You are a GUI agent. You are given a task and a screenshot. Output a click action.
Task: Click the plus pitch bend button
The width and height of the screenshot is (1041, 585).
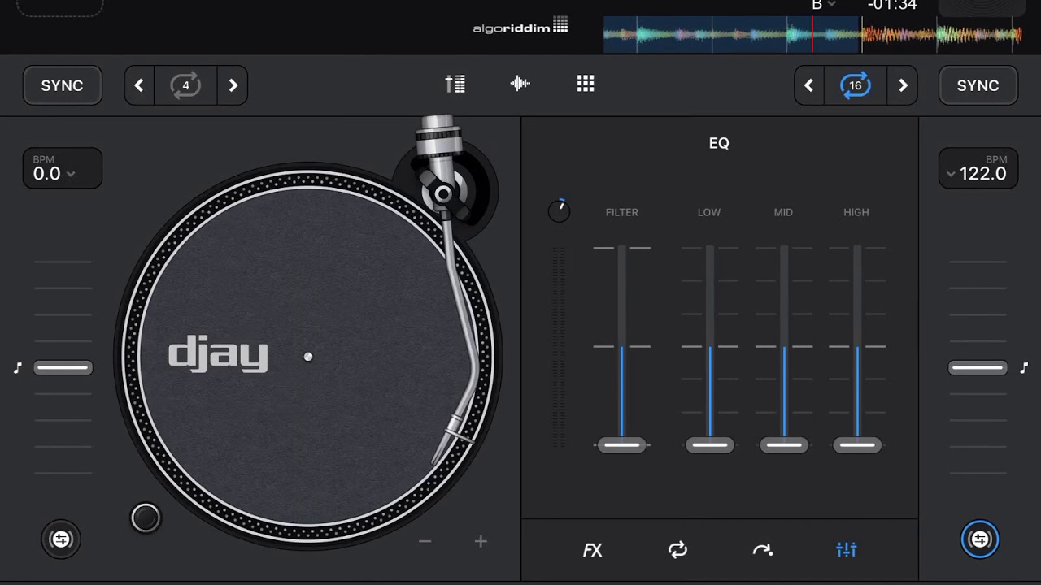(x=481, y=541)
